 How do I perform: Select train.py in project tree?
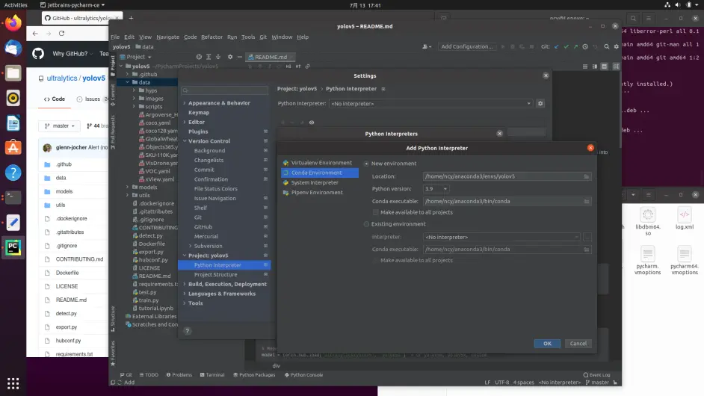(148, 300)
